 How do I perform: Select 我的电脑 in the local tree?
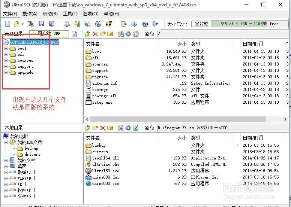19,136
